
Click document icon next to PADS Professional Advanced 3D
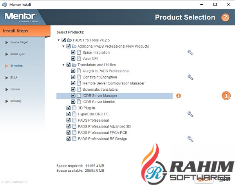coord(74,126)
